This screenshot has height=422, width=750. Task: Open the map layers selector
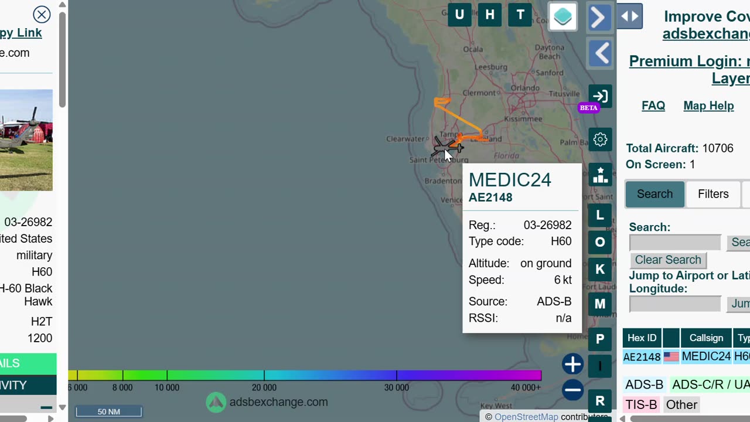click(x=562, y=16)
